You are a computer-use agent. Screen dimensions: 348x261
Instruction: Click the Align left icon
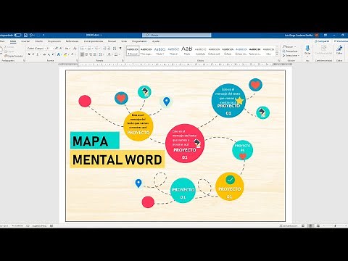[82, 54]
